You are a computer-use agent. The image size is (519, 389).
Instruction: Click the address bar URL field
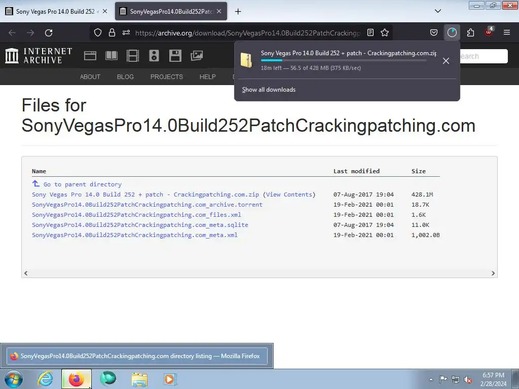pos(247,33)
